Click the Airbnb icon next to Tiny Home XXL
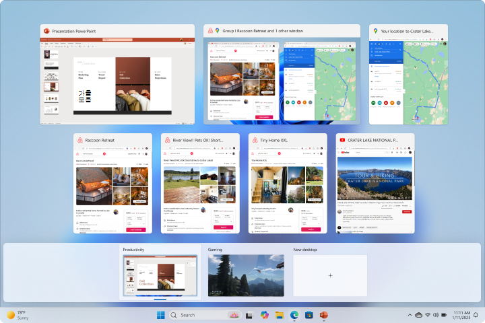 click(x=255, y=140)
